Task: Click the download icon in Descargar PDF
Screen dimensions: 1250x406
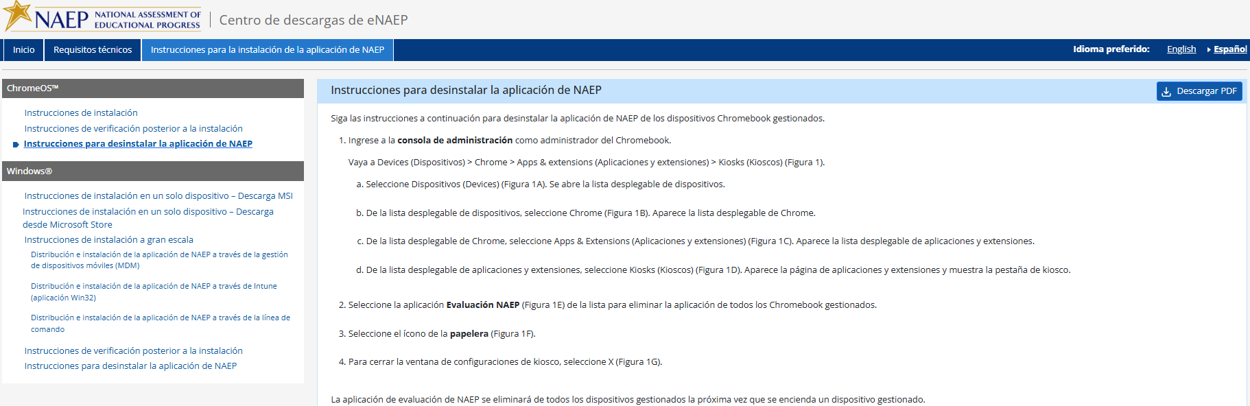Action: (1166, 91)
